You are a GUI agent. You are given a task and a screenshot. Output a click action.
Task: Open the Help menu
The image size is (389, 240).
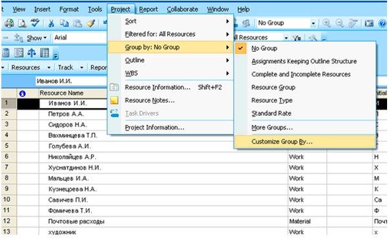point(244,10)
